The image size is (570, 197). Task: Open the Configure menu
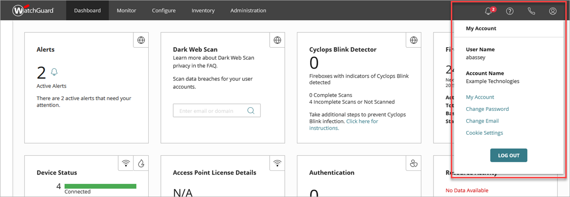tap(164, 10)
